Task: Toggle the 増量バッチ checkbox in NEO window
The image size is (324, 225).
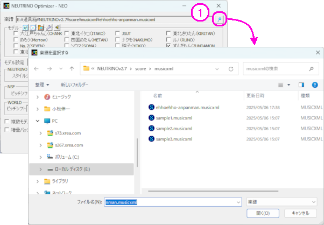Action: [x=7, y=130]
